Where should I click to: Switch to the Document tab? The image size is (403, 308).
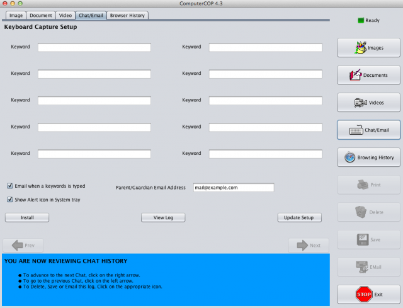coord(40,15)
